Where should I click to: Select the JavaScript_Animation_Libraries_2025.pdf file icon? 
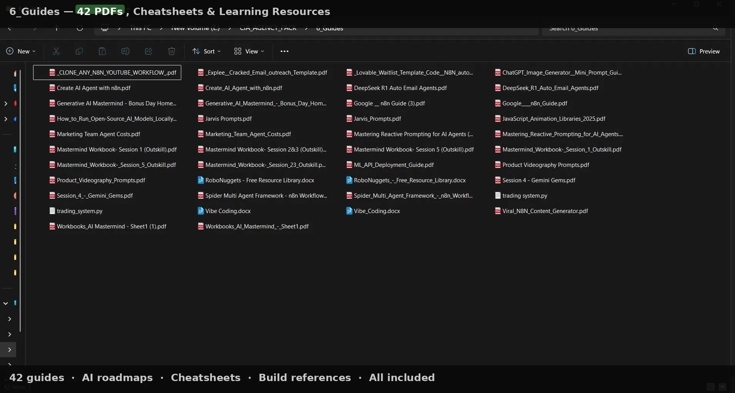(498, 118)
